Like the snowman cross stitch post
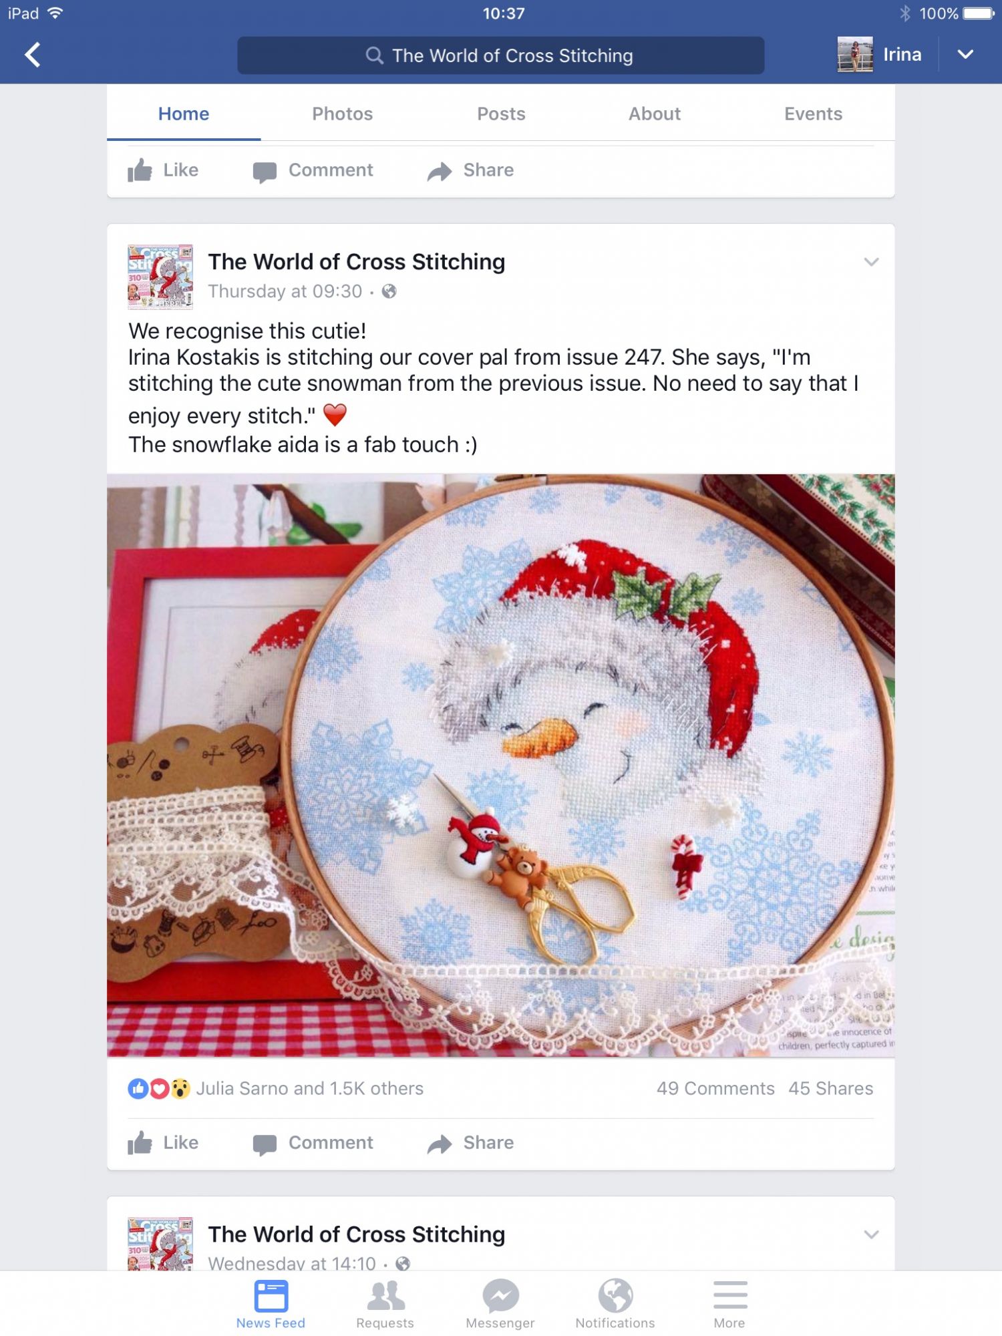This screenshot has width=1002, height=1336. [x=163, y=1143]
